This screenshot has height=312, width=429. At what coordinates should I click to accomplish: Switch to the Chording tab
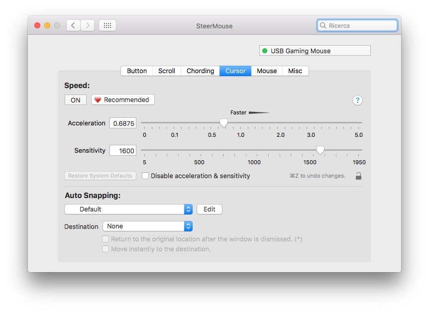tap(200, 71)
